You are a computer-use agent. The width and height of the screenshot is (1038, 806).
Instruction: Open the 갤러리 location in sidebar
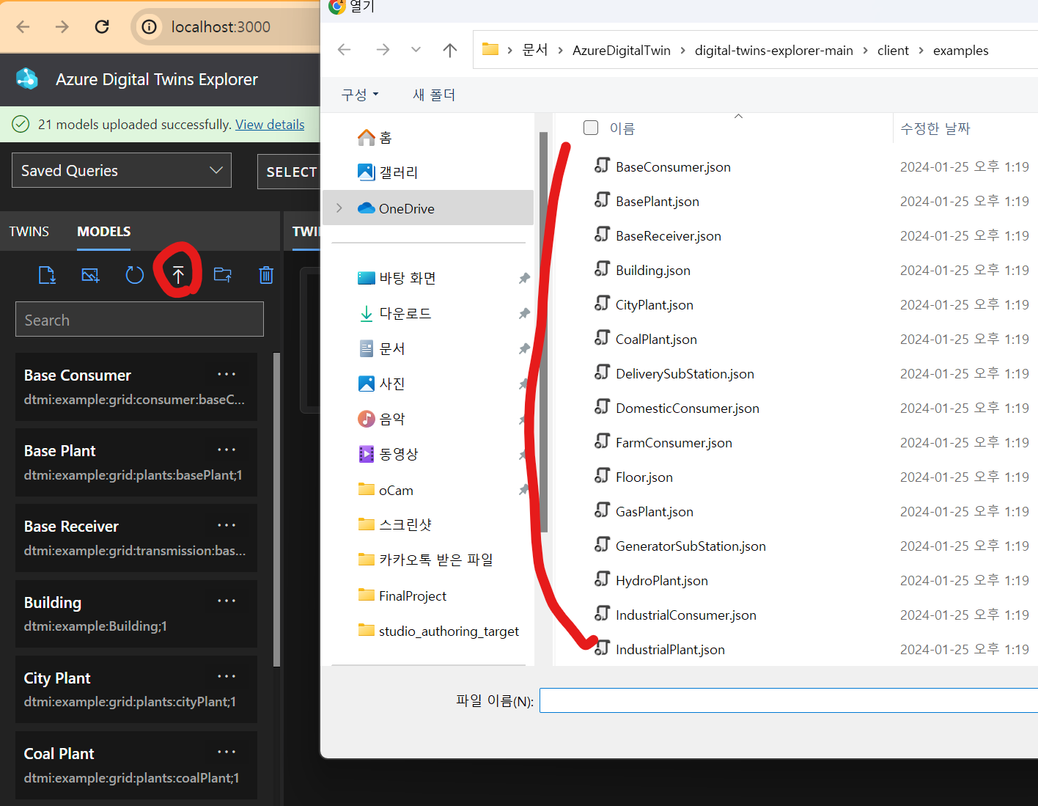388,172
